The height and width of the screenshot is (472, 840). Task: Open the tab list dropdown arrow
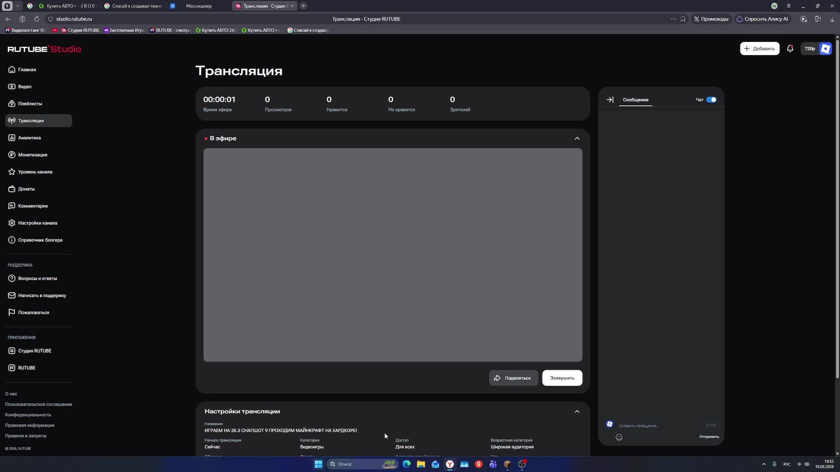coord(17,6)
